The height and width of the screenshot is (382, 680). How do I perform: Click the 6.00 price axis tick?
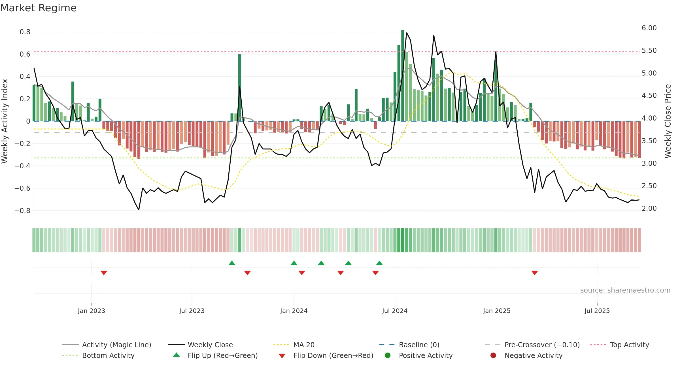(x=649, y=28)
